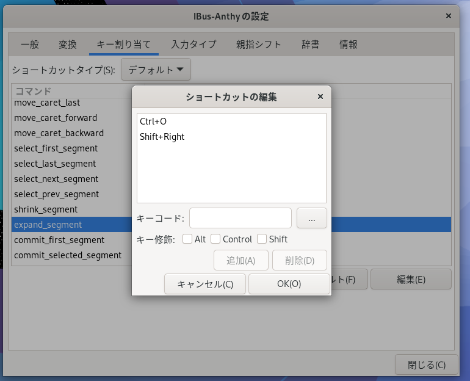Click the 追加(A) button

pos(240,260)
